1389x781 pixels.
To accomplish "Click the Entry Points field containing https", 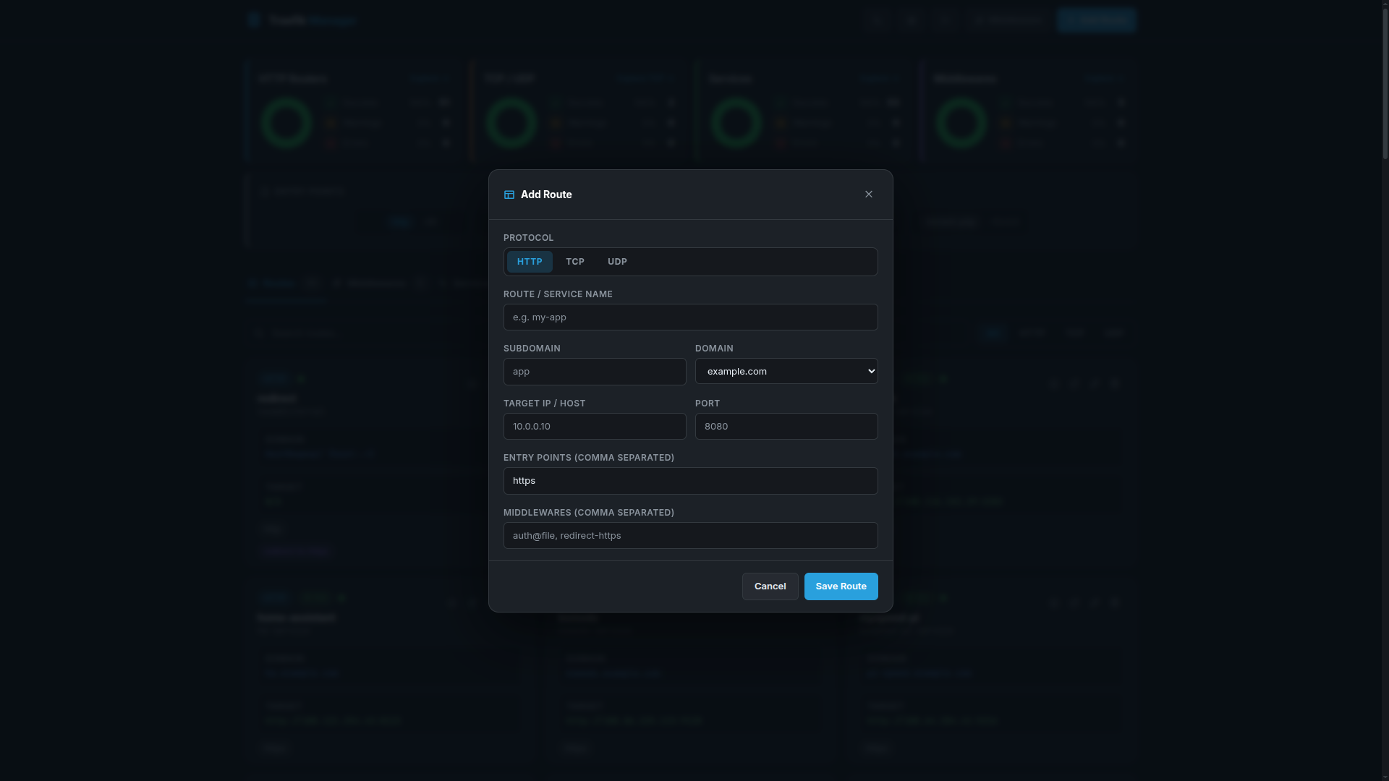I will tap(690, 480).
